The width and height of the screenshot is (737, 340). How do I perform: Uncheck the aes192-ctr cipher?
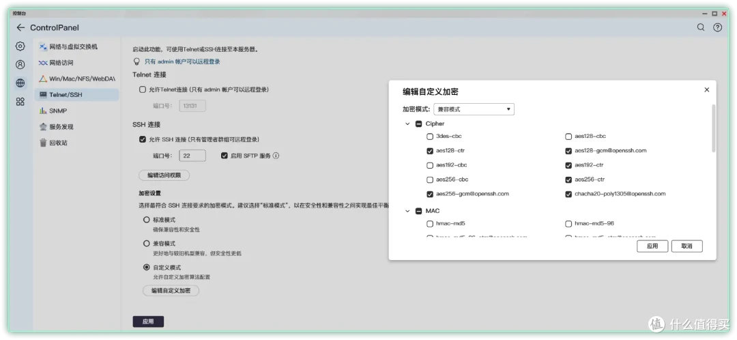(x=568, y=165)
